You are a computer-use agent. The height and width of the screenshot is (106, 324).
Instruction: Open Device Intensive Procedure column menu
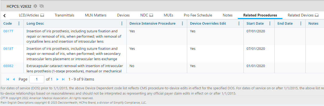tap(182, 23)
